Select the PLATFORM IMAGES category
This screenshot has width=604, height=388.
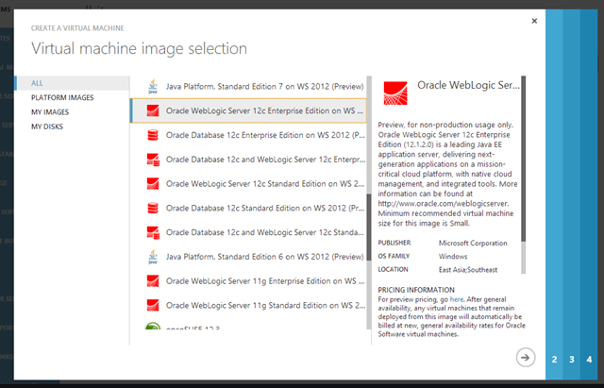[62, 97]
